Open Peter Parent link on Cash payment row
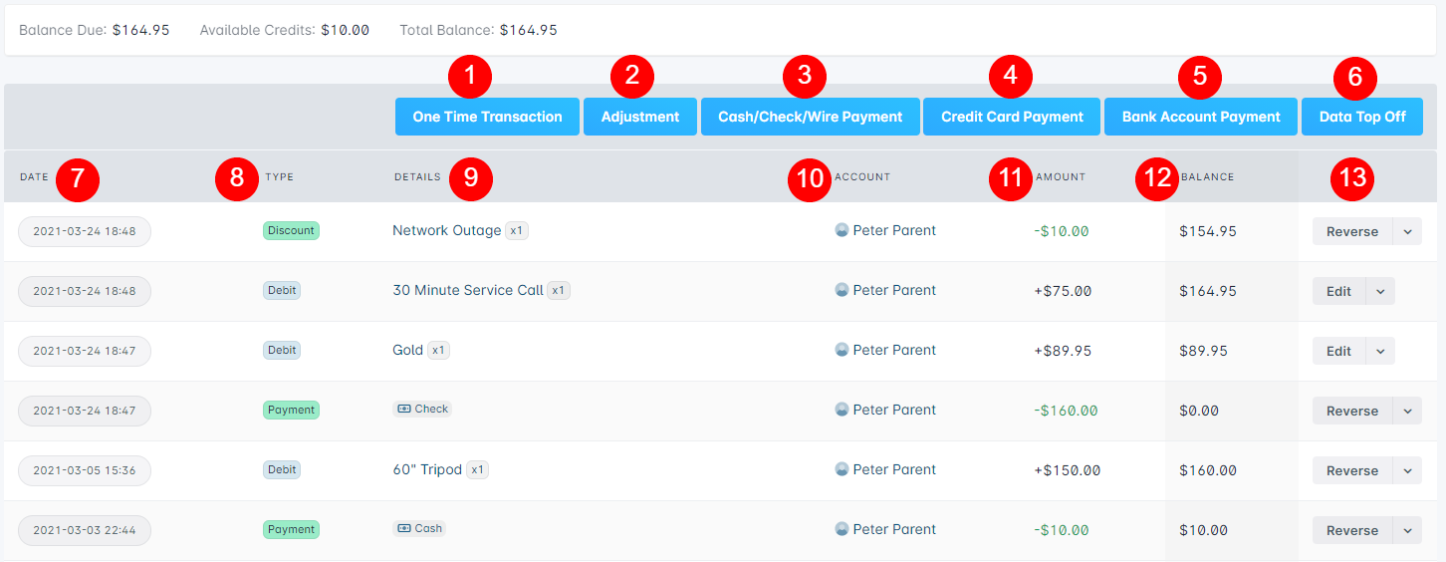 tap(894, 529)
